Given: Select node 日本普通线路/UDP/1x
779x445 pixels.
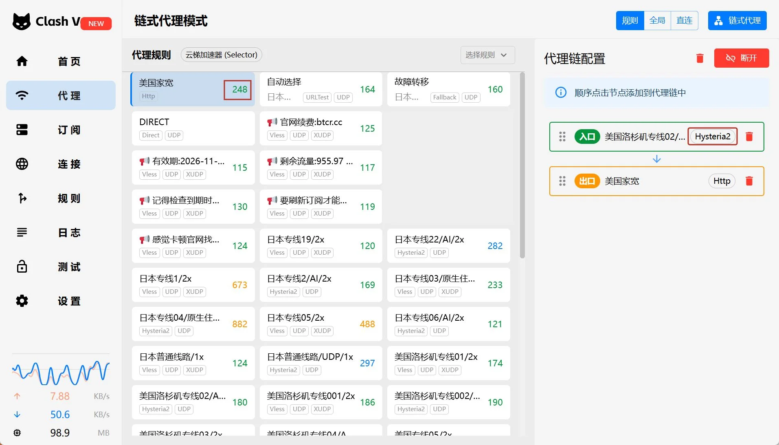Looking at the screenshot, I should [321, 363].
